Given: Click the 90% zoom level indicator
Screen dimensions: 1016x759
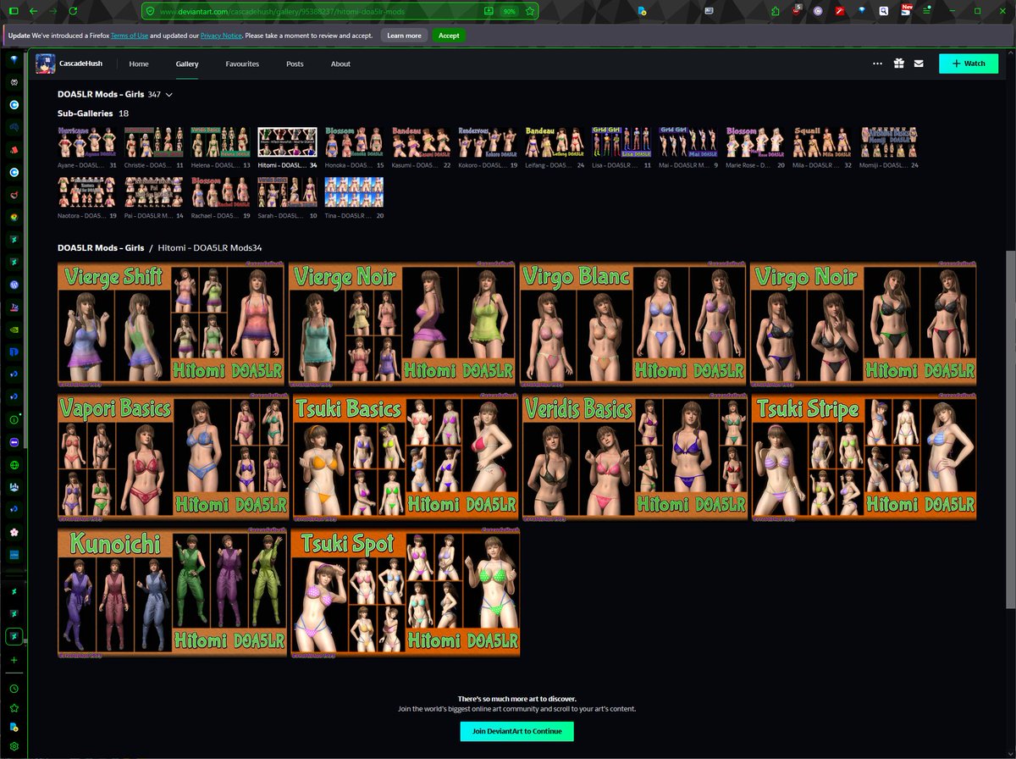Looking at the screenshot, I should pos(510,12).
